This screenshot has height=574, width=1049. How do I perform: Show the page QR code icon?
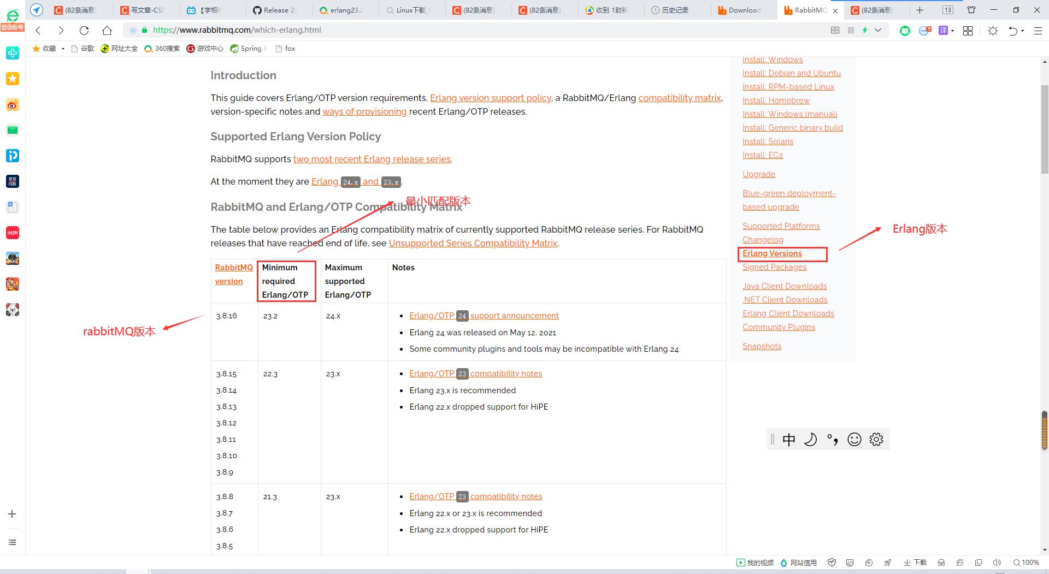point(851,31)
